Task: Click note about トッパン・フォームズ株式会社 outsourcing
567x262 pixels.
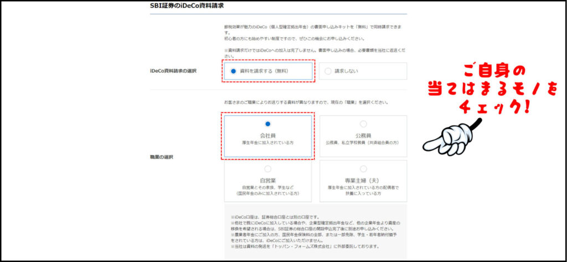Action: pos(305,246)
